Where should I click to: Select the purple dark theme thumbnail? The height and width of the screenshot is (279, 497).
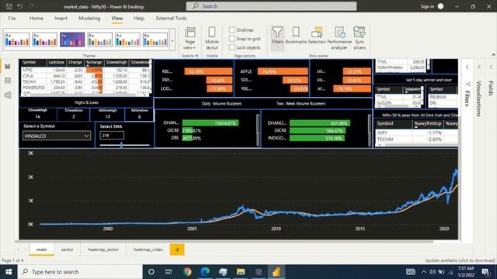coord(72,40)
